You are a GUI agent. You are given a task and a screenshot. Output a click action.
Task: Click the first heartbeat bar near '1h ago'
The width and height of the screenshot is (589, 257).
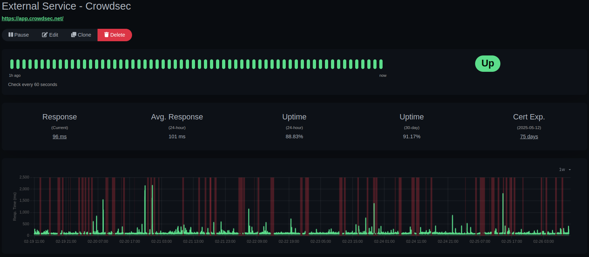12,64
